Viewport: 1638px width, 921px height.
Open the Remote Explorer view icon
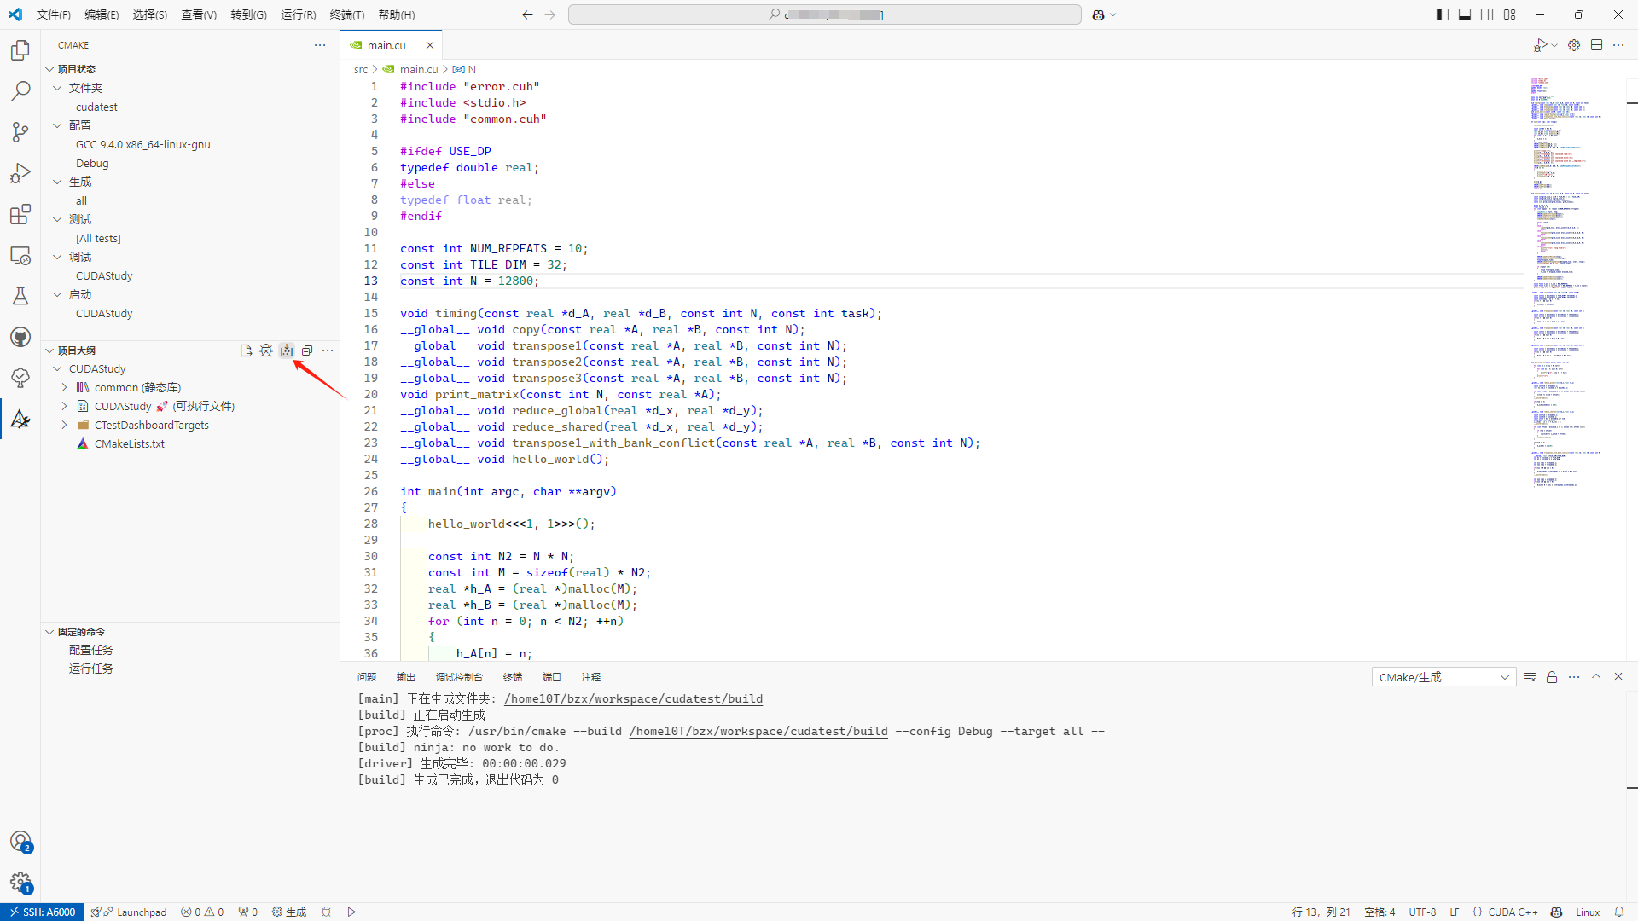coord(20,256)
